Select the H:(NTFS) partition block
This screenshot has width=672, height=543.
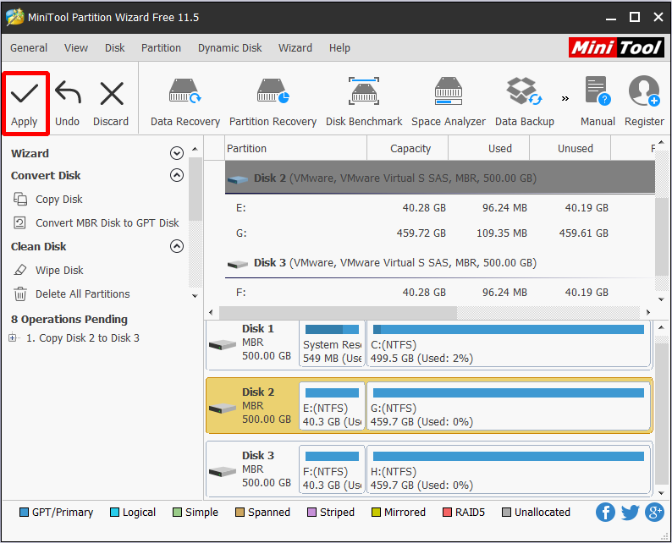509,469
